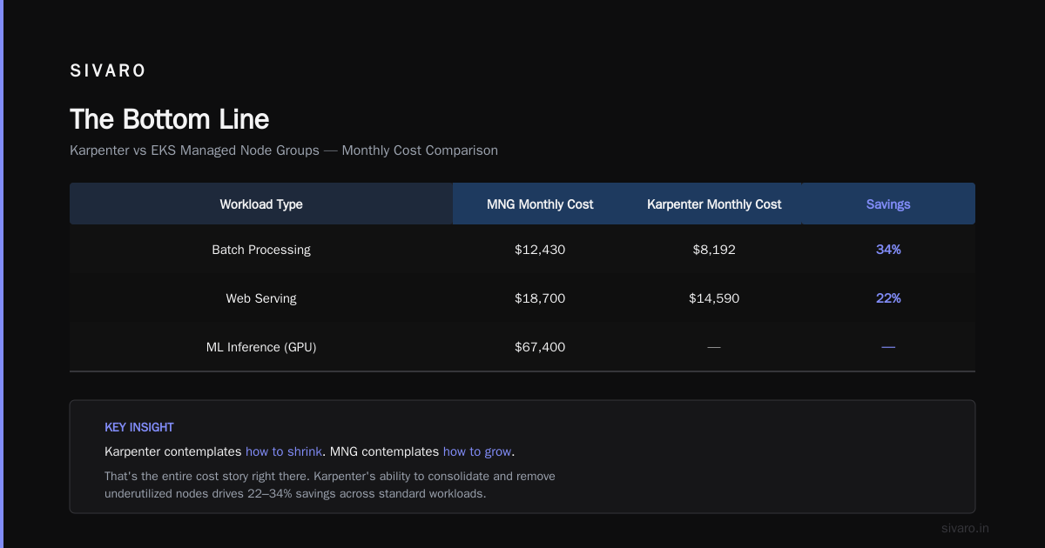
Task: Click the dash in ML Inference savings
Action: (x=888, y=347)
